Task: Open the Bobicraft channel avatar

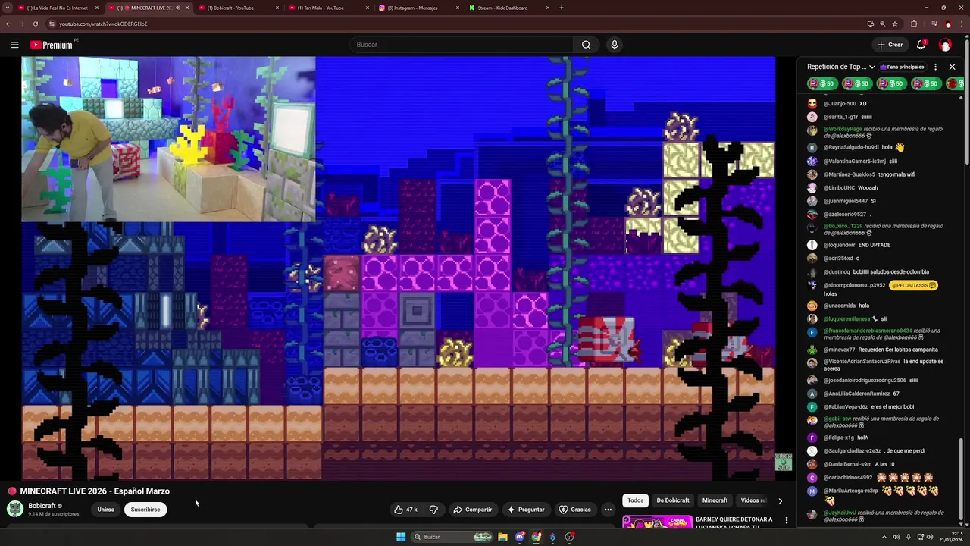Action: 14,509
